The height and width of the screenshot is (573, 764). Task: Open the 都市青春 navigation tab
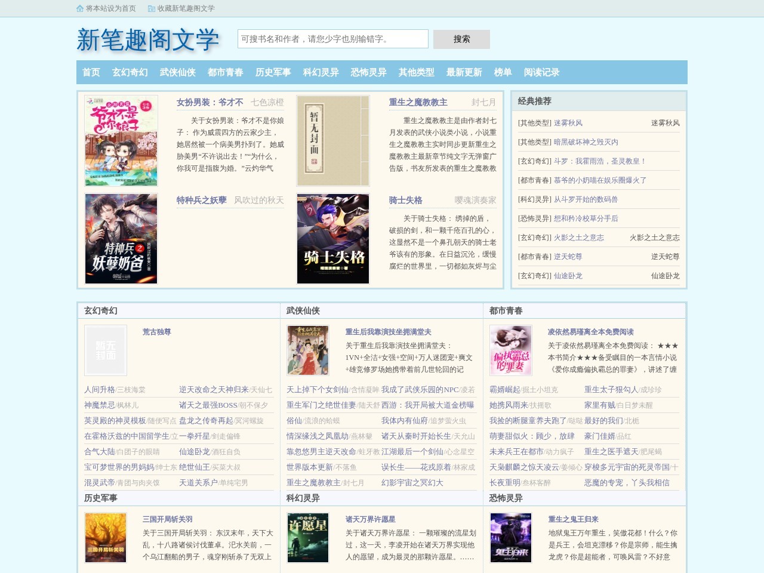226,72
